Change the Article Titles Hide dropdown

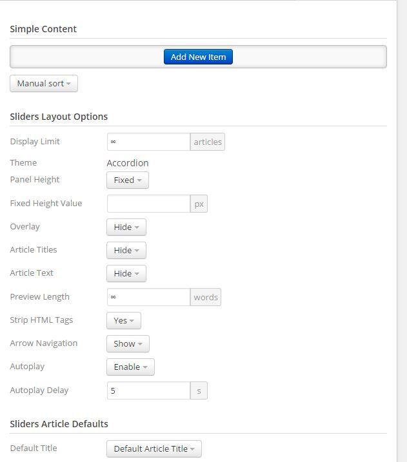click(x=126, y=251)
